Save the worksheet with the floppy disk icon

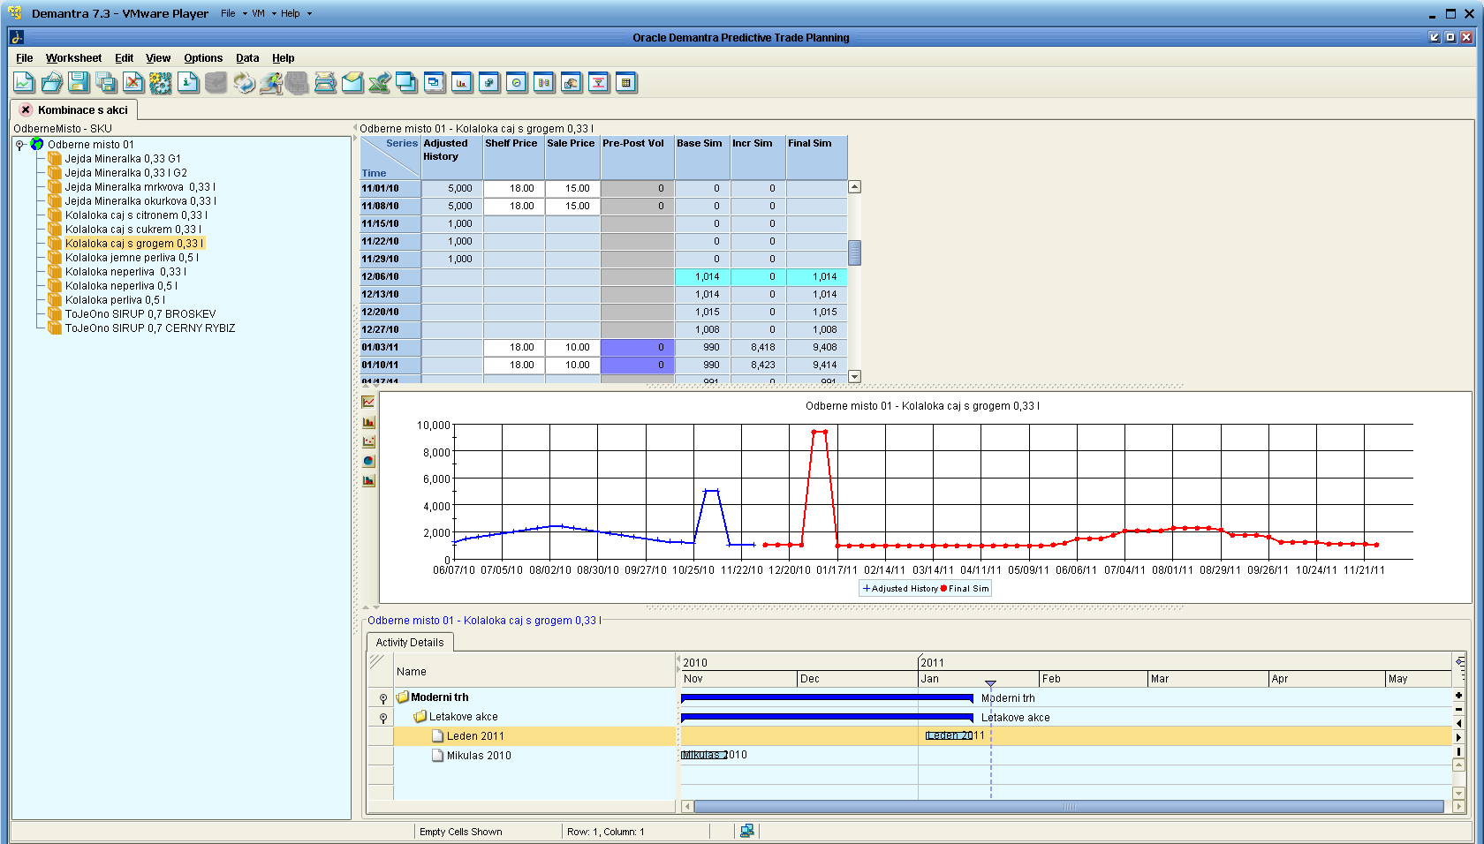click(79, 83)
